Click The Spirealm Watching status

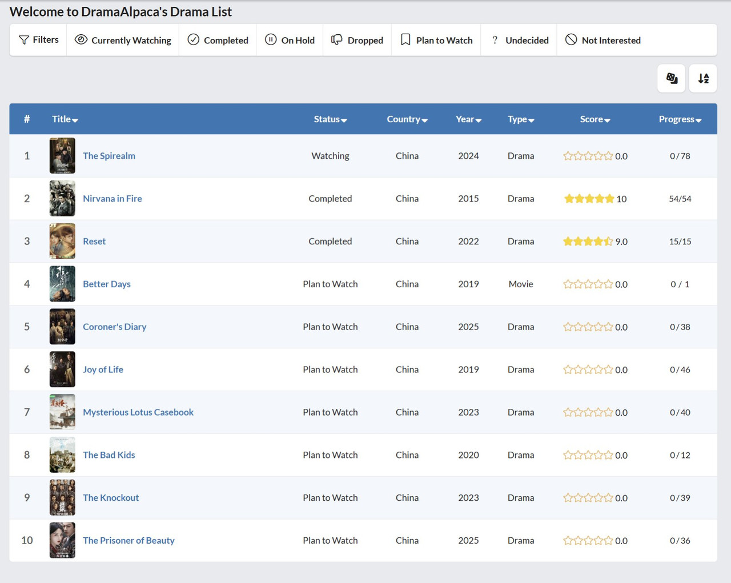pyautogui.click(x=330, y=156)
